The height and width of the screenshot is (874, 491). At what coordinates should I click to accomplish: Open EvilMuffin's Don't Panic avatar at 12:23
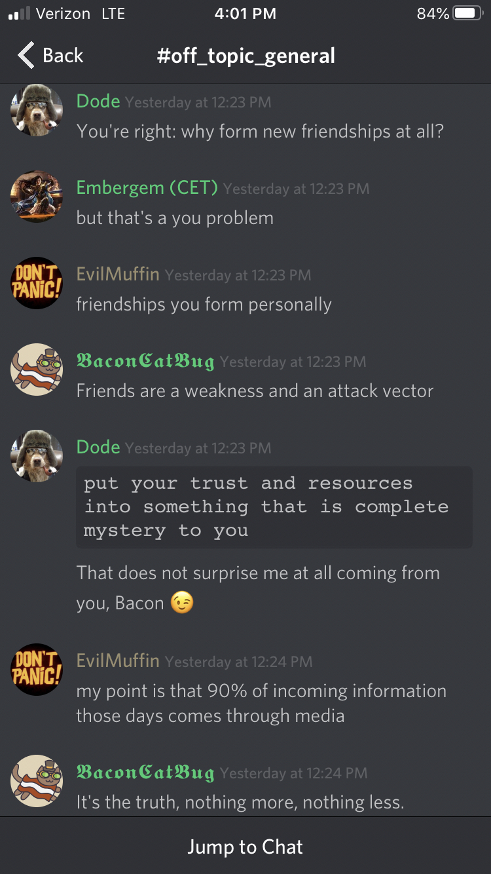(x=37, y=283)
